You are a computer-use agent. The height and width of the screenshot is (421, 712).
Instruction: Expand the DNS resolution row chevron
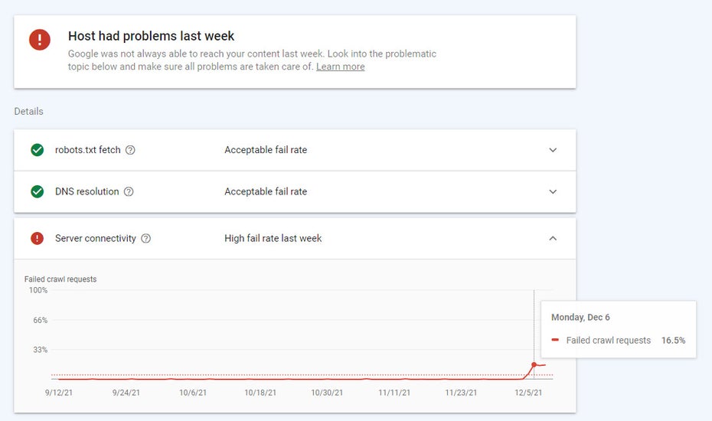click(x=553, y=191)
